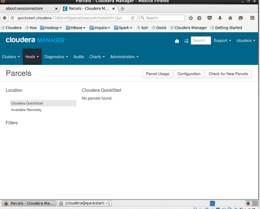Image resolution: width=260 pixels, height=209 pixels.
Task: Click the Parcel Usage button
Action: pyautogui.click(x=158, y=74)
